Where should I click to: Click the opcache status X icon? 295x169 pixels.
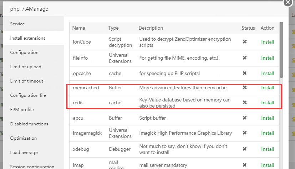click(245, 73)
